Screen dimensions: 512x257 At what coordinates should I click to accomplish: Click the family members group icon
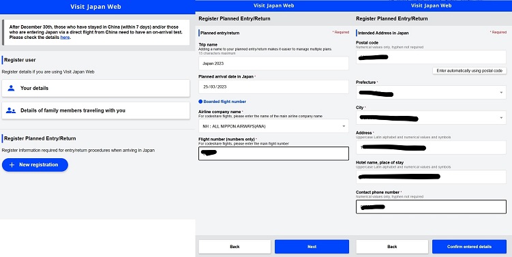11,110
